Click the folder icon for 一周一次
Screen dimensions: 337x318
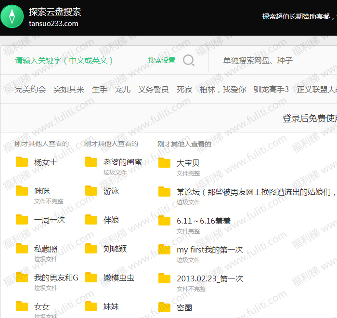[x=22, y=220]
